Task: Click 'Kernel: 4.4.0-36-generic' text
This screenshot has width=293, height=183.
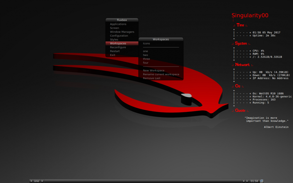Action: tap(272, 97)
